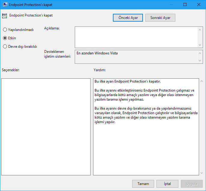This screenshot has width=206, height=191.
Task: Click inside the Açıklama comment box
Action: click(x=136, y=37)
